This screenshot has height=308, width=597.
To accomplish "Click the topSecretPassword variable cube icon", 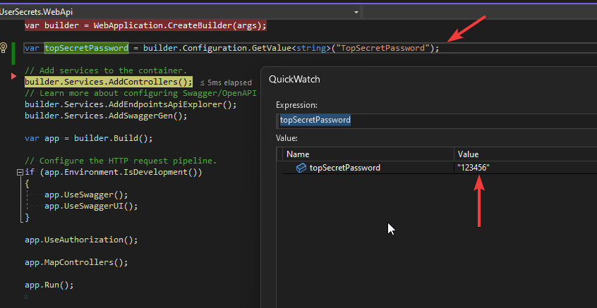I will pyautogui.click(x=301, y=168).
